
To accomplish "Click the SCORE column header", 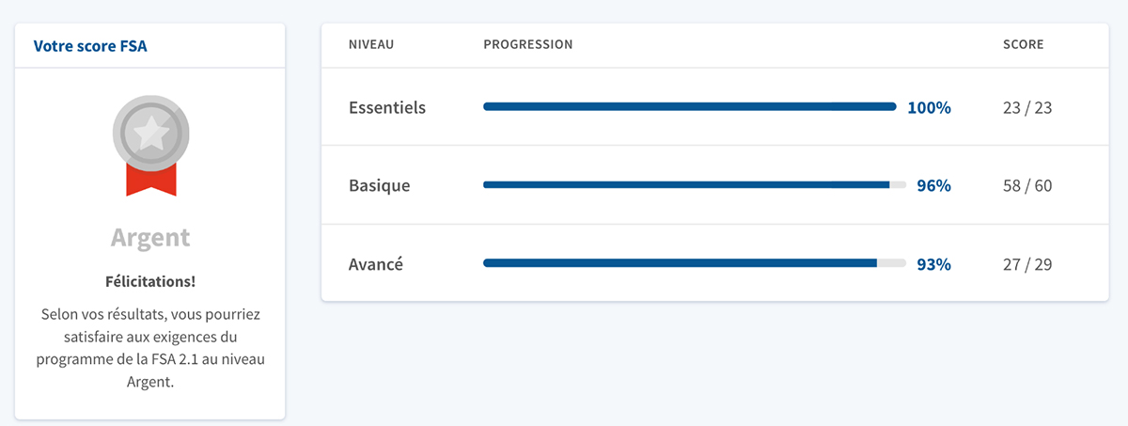I will point(1024,44).
